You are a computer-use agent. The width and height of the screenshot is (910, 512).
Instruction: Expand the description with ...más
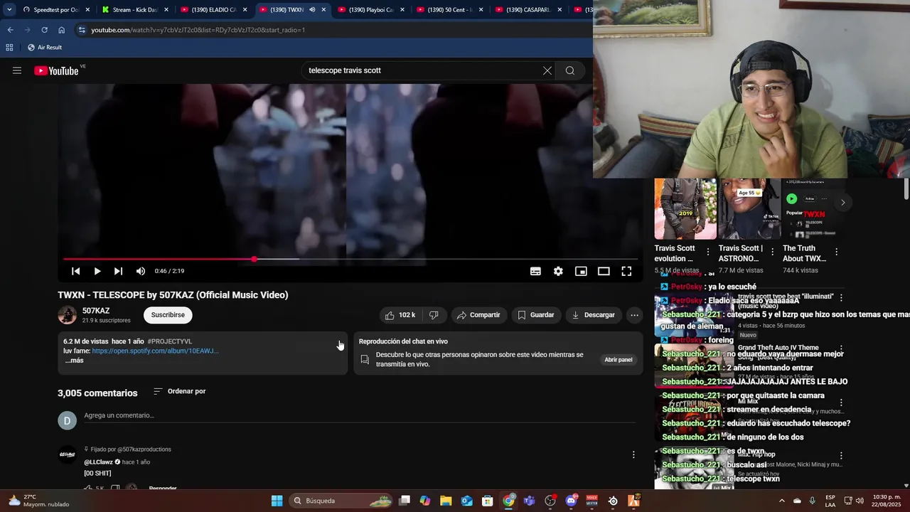point(75,361)
